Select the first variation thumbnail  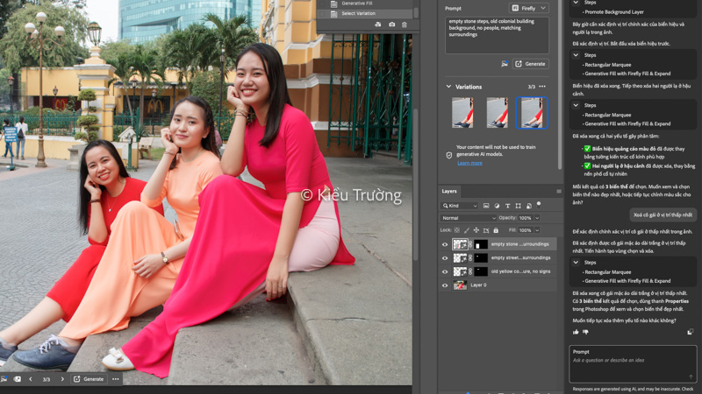[x=462, y=113]
